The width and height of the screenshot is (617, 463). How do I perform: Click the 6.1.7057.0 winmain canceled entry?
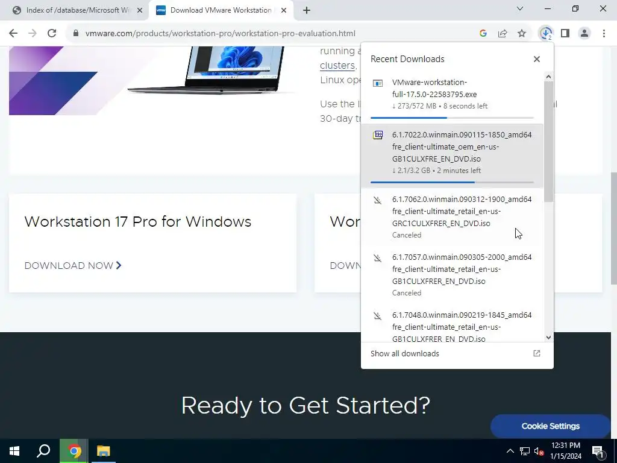click(452, 275)
